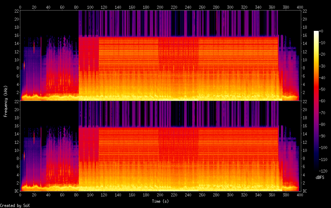Select the 400 tick on the top time axis
Image resolution: width=331 pixels, height=208 pixels.
pyautogui.click(x=300, y=7)
